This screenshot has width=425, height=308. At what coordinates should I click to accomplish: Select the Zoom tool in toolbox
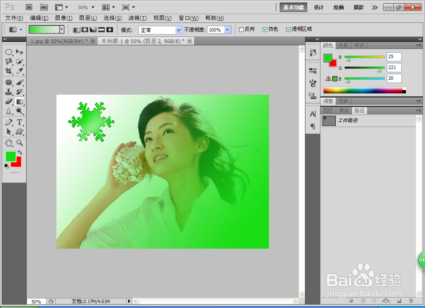click(x=20, y=142)
